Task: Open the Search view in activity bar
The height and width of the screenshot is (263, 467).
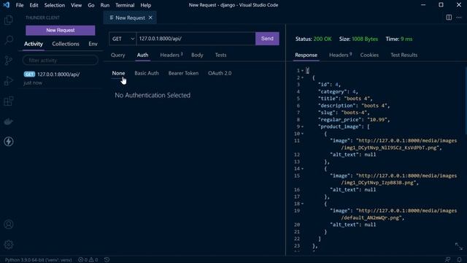Action: pyautogui.click(x=9, y=40)
